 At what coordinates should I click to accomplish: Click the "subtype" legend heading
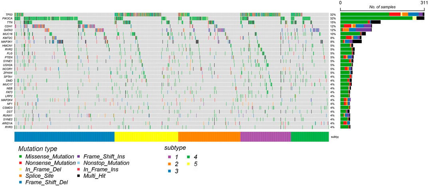175,149
